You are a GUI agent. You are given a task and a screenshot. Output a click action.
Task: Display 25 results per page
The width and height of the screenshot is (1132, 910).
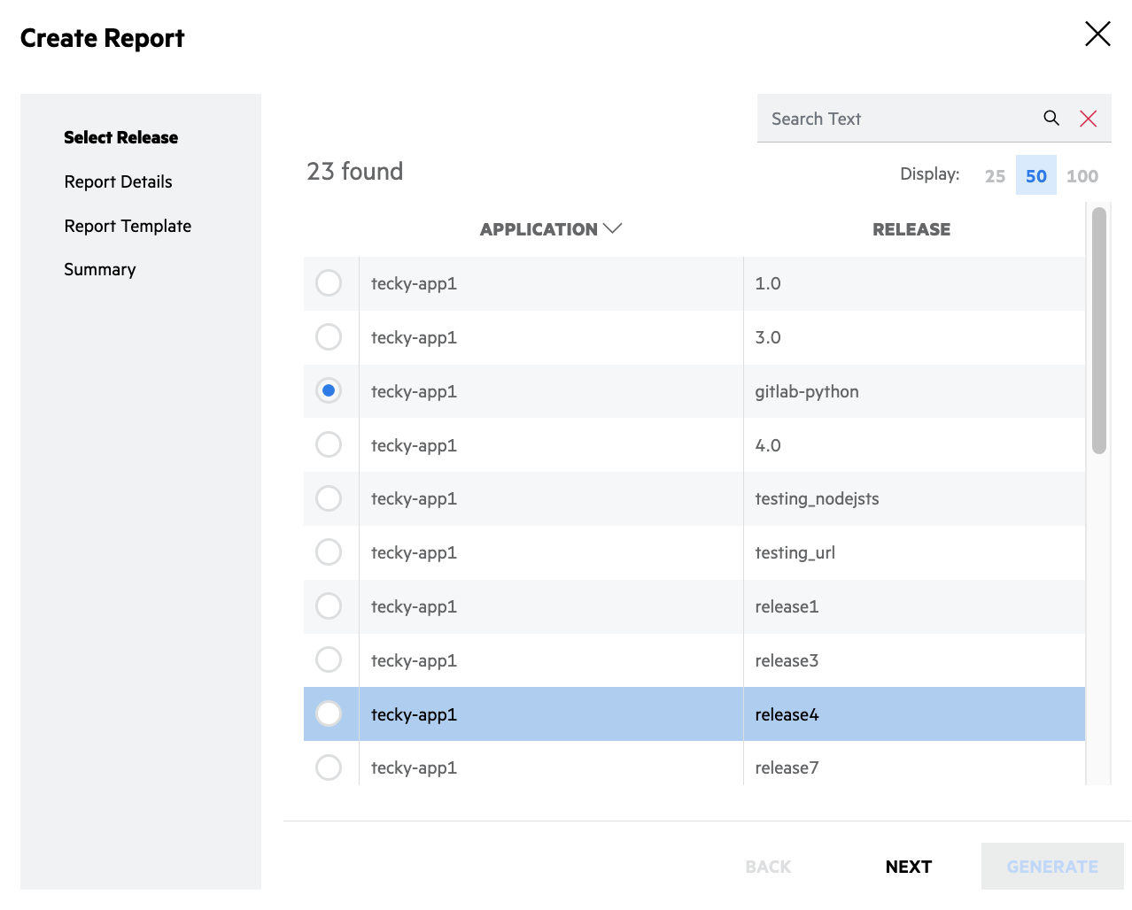tap(995, 175)
